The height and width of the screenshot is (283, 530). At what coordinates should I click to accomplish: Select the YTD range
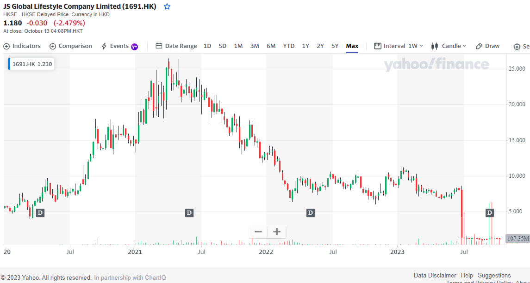(x=289, y=46)
